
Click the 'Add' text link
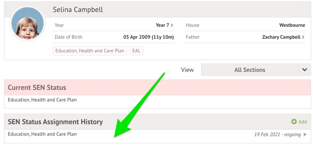(x=303, y=122)
